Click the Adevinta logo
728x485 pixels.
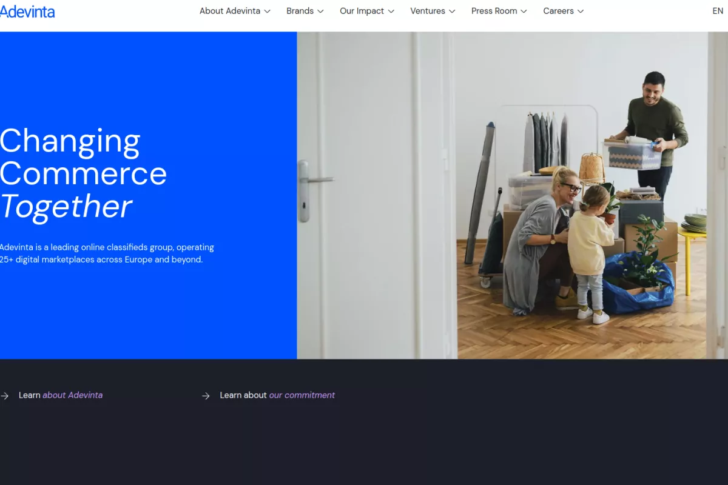pos(28,11)
